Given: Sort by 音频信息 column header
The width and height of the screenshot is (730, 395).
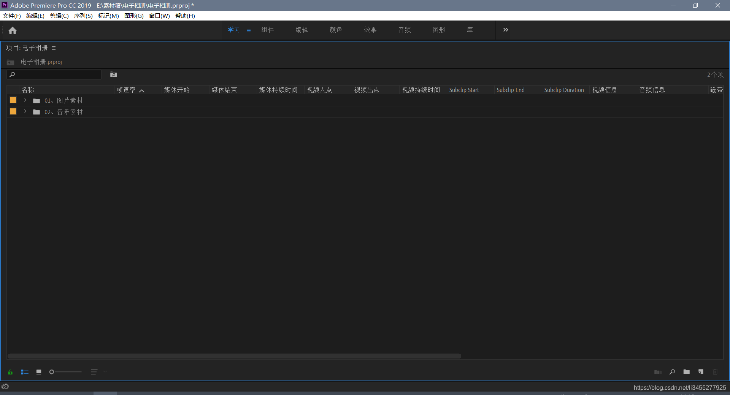Looking at the screenshot, I should (x=652, y=90).
